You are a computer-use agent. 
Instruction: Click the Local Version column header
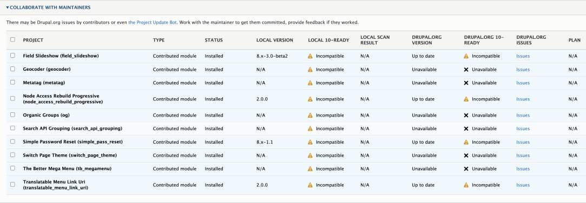(x=275, y=40)
